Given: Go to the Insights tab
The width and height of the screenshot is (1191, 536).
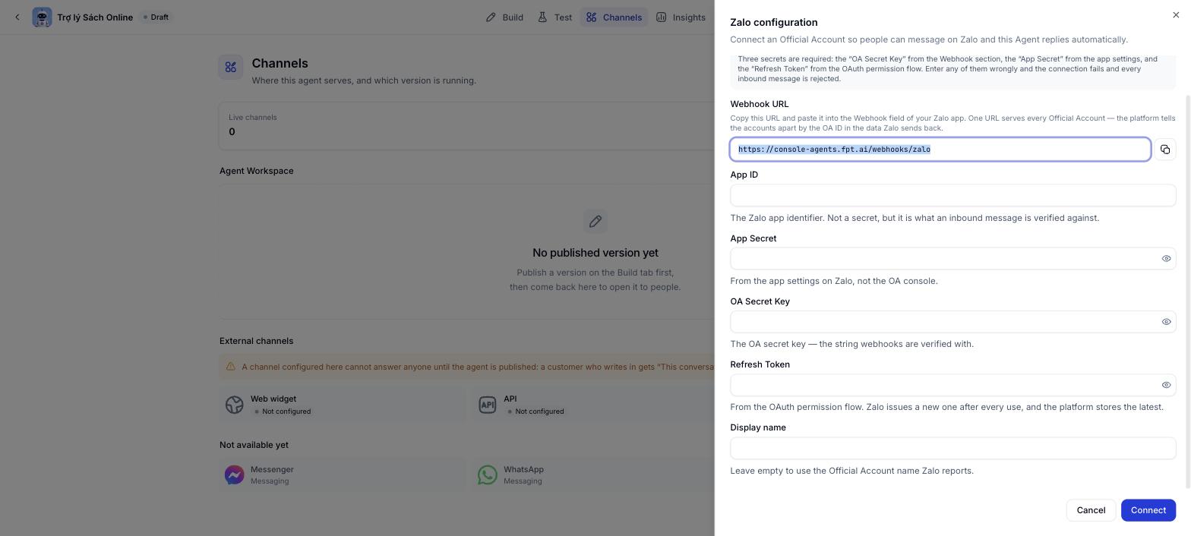Looking at the screenshot, I should 681,17.
